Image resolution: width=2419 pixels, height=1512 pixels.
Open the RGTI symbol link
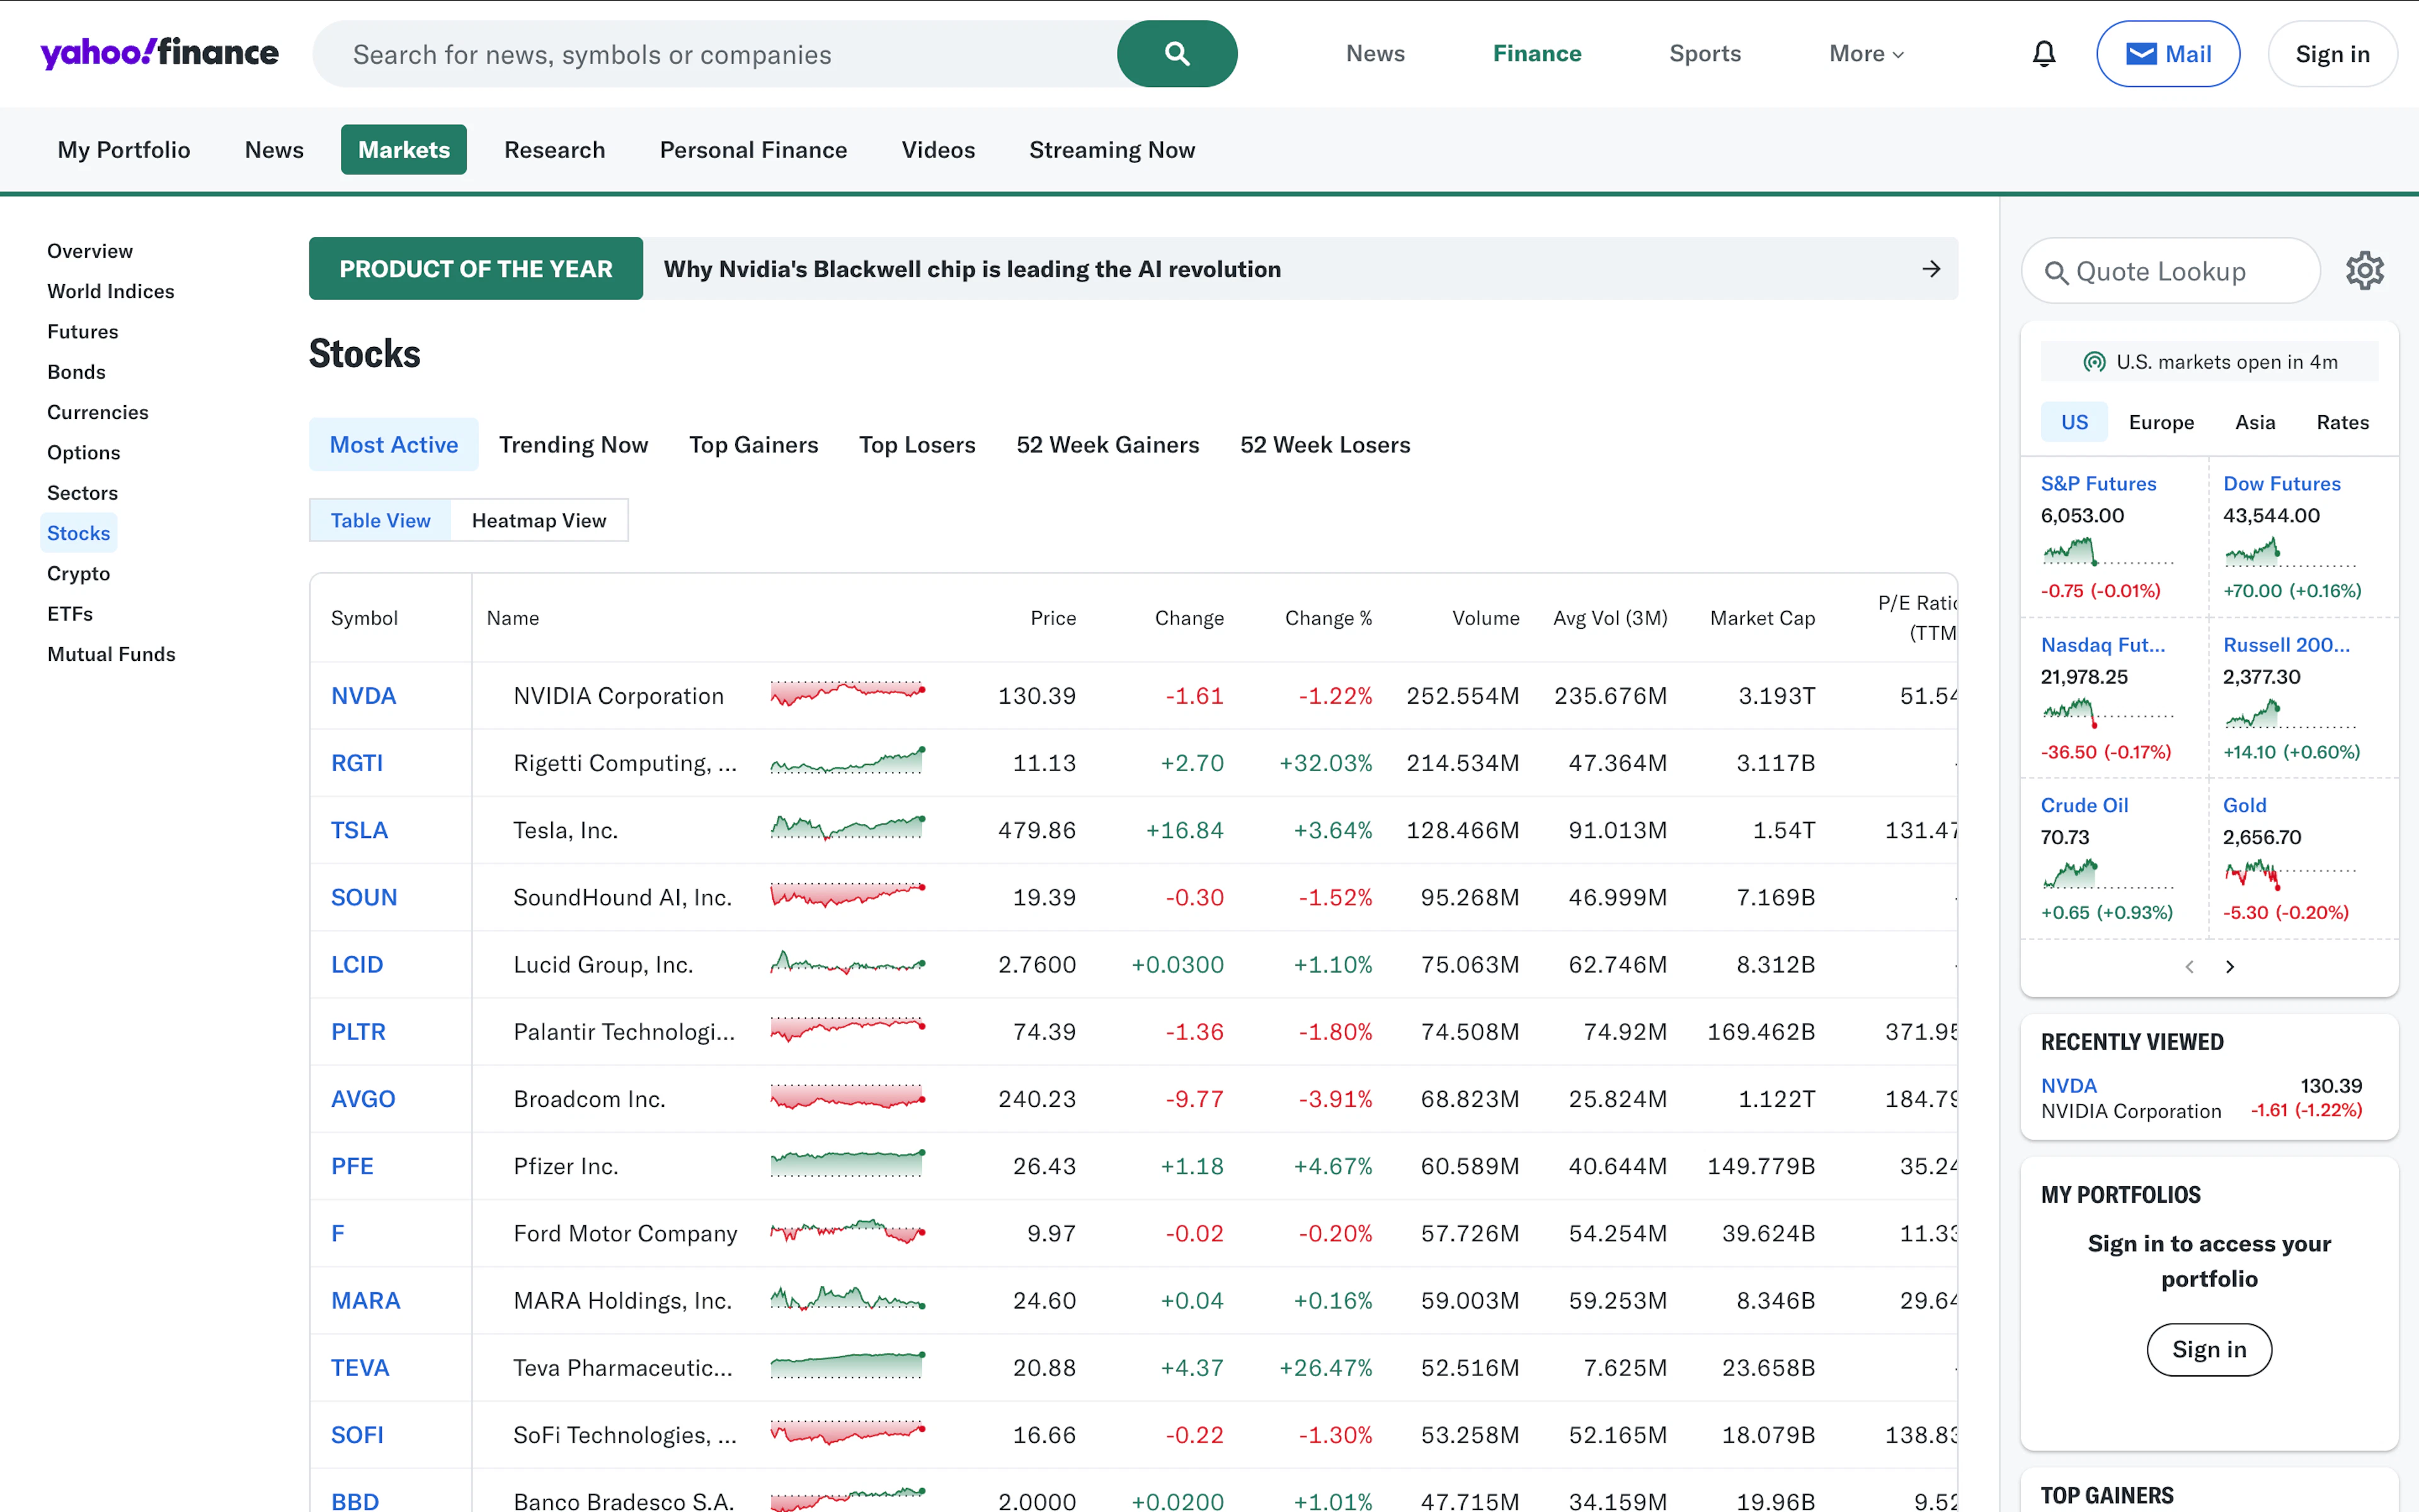(357, 763)
